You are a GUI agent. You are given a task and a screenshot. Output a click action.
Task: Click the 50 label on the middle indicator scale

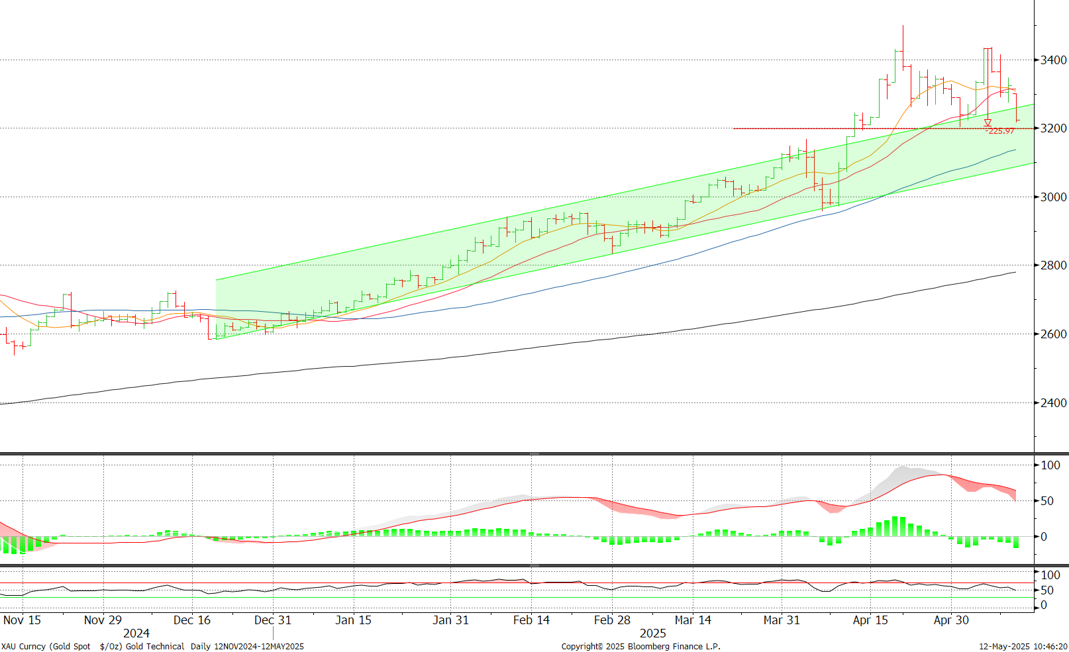coord(1047,501)
